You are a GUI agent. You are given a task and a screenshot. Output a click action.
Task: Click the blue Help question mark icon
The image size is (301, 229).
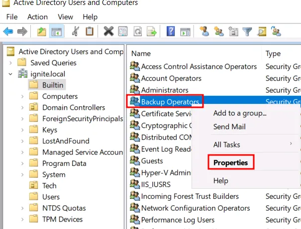pyautogui.click(x=171, y=31)
